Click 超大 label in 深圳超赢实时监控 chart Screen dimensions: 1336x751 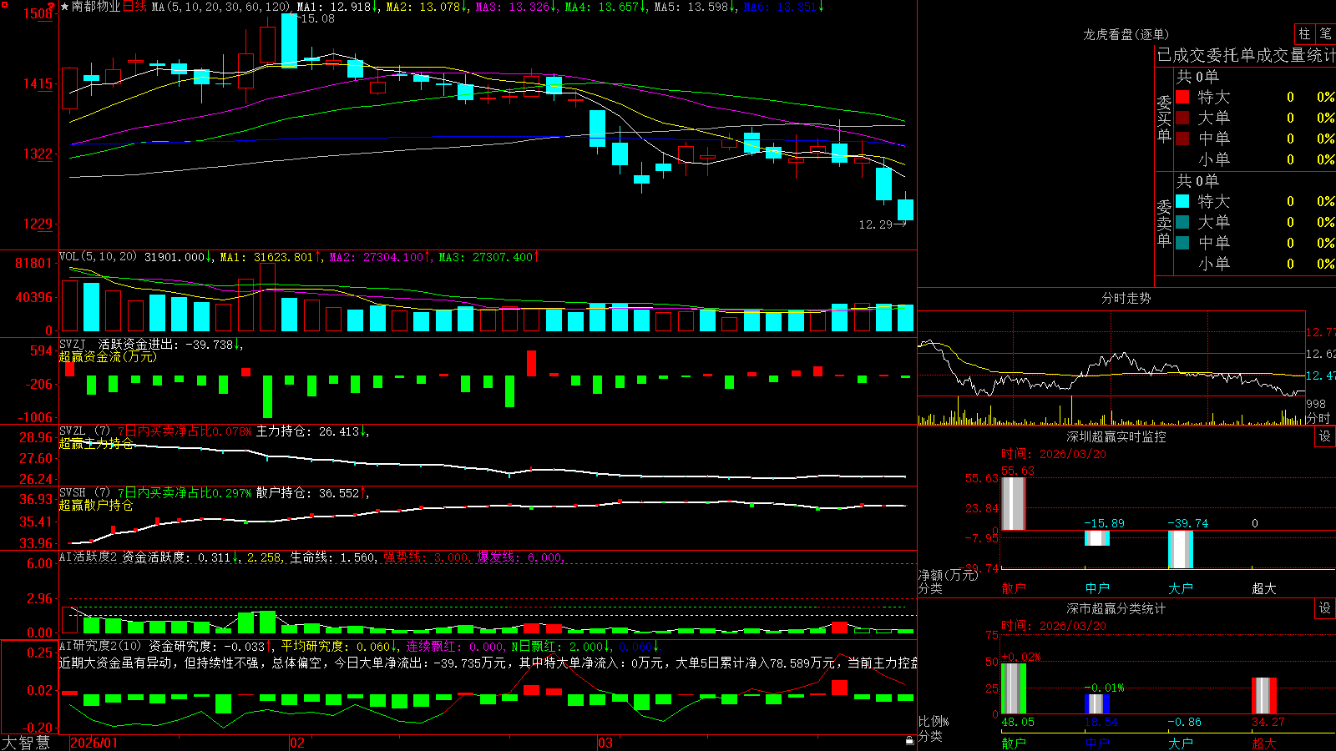tap(1263, 588)
